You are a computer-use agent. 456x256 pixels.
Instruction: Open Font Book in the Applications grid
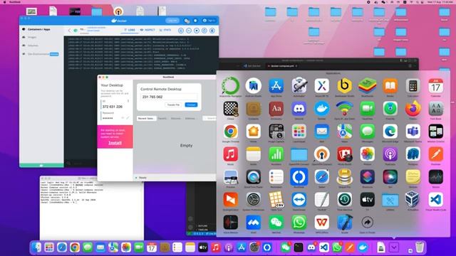tap(435, 109)
